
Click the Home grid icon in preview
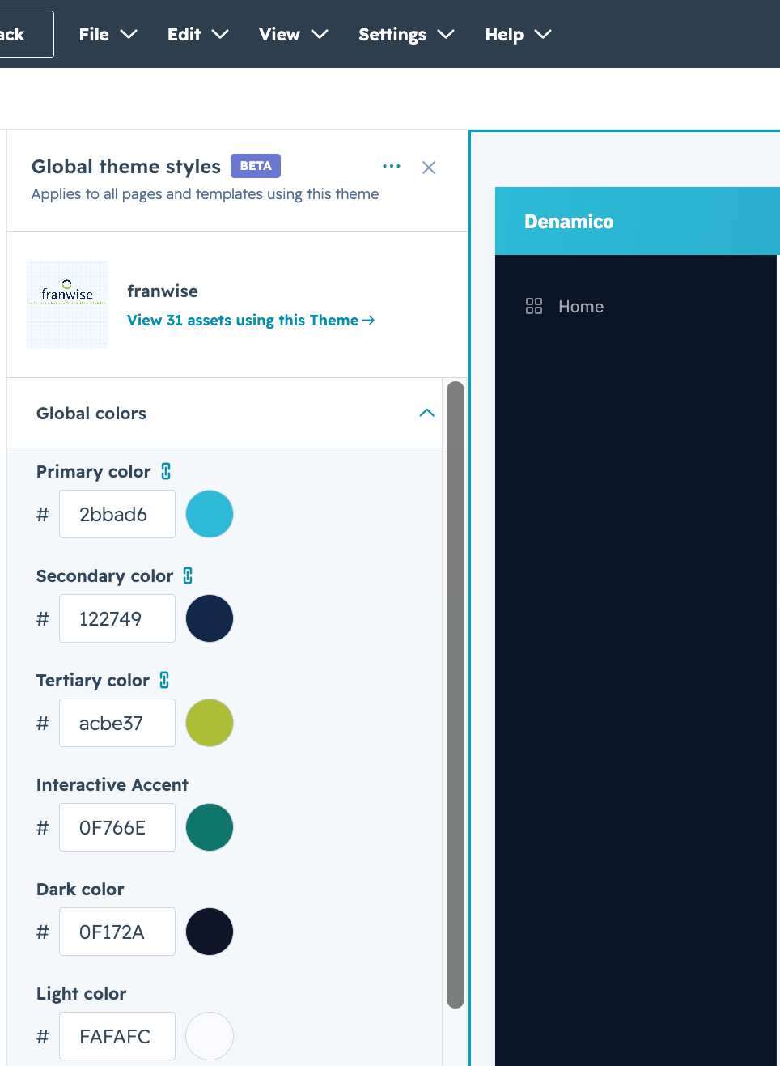[534, 306]
